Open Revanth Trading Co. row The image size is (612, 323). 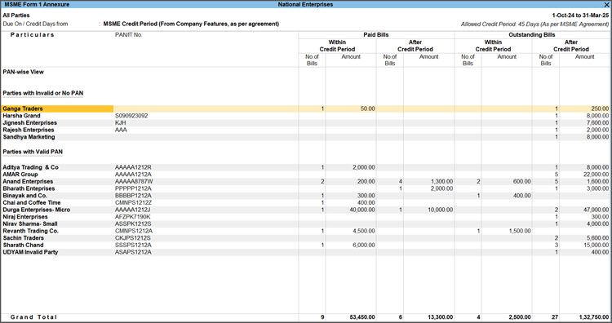[306, 231]
